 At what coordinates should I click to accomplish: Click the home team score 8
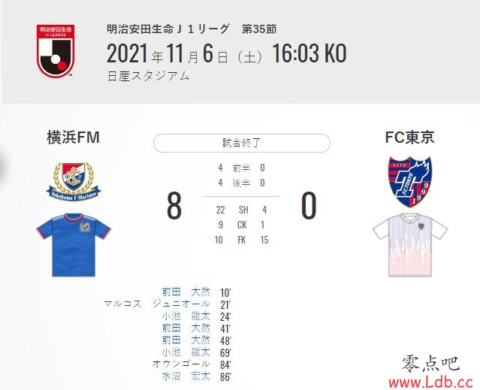tap(174, 206)
